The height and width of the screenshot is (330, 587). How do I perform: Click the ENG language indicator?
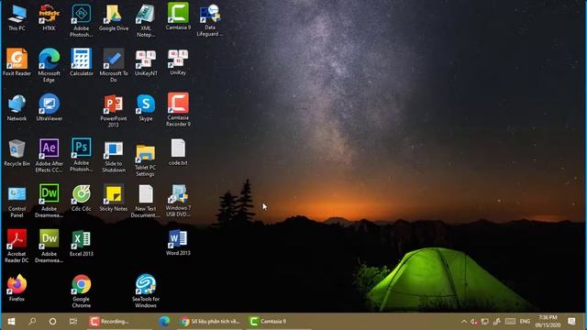(x=526, y=322)
